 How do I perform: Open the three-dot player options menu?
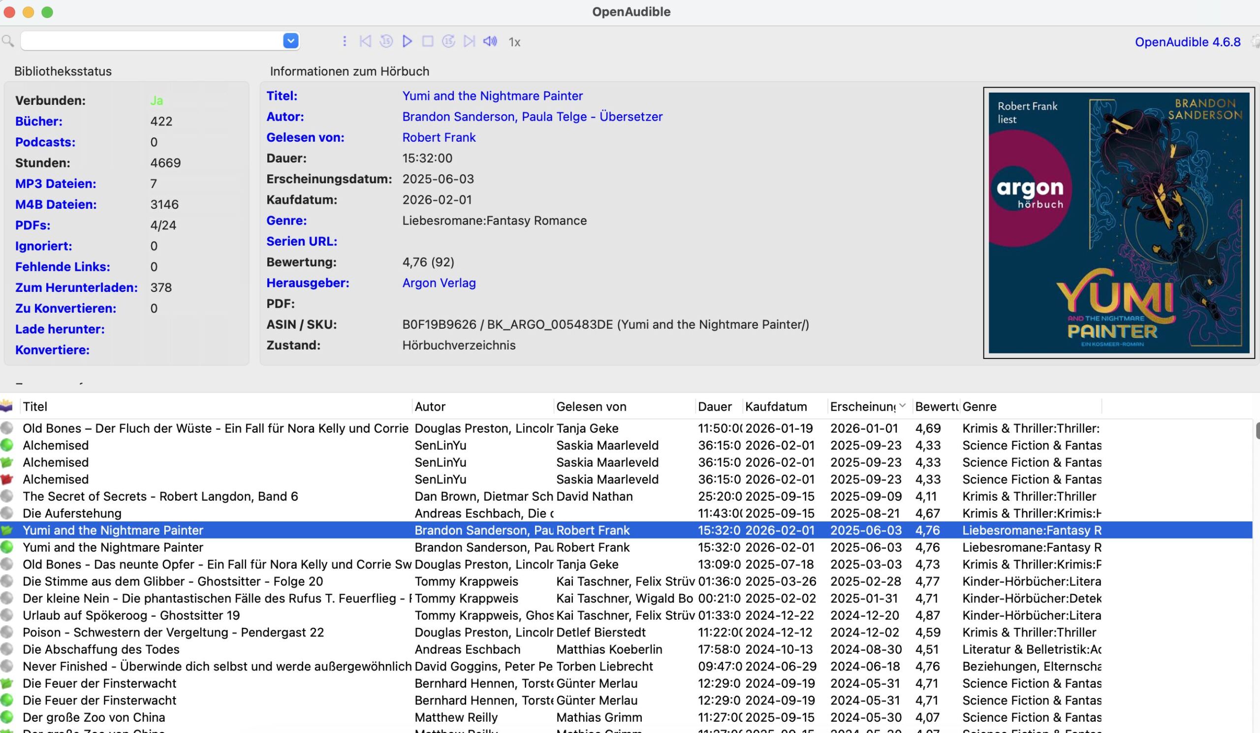345,41
